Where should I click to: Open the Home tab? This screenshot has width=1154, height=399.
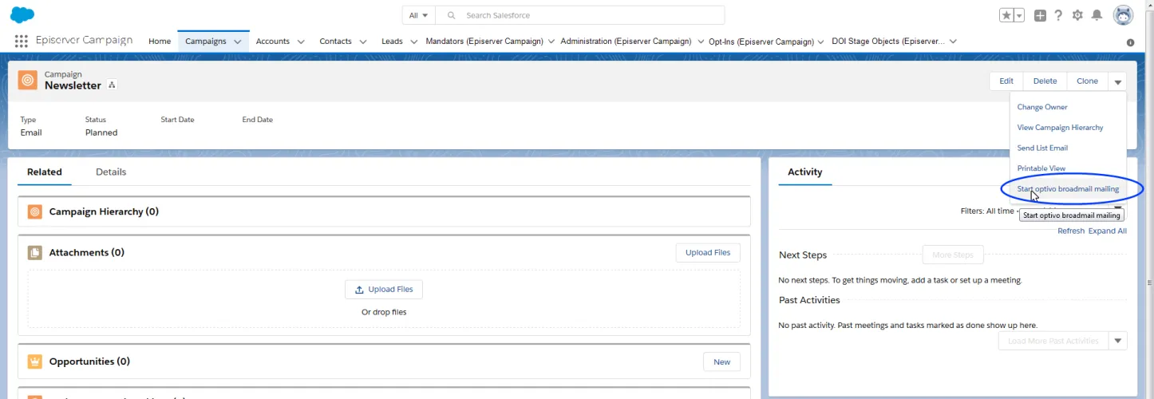160,41
